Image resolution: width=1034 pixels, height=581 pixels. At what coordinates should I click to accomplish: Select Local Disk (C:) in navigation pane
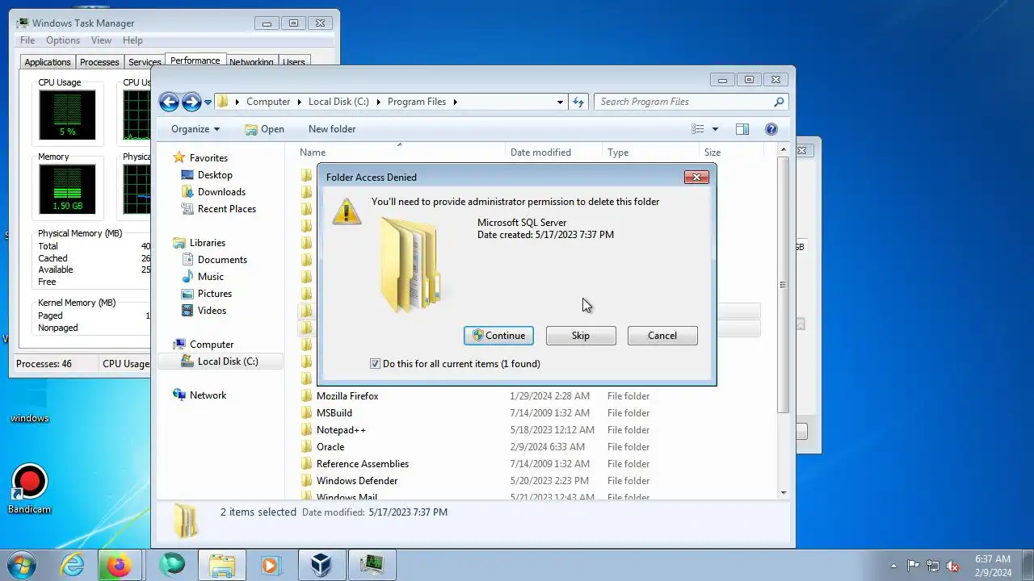click(228, 362)
